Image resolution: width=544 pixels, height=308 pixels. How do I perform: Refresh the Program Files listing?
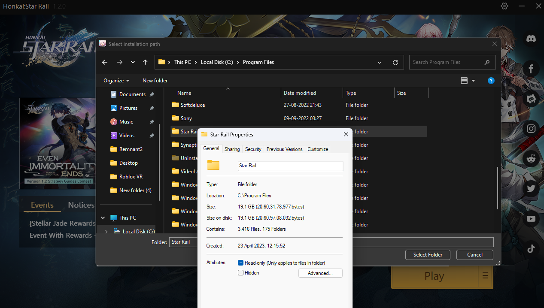[x=395, y=62]
